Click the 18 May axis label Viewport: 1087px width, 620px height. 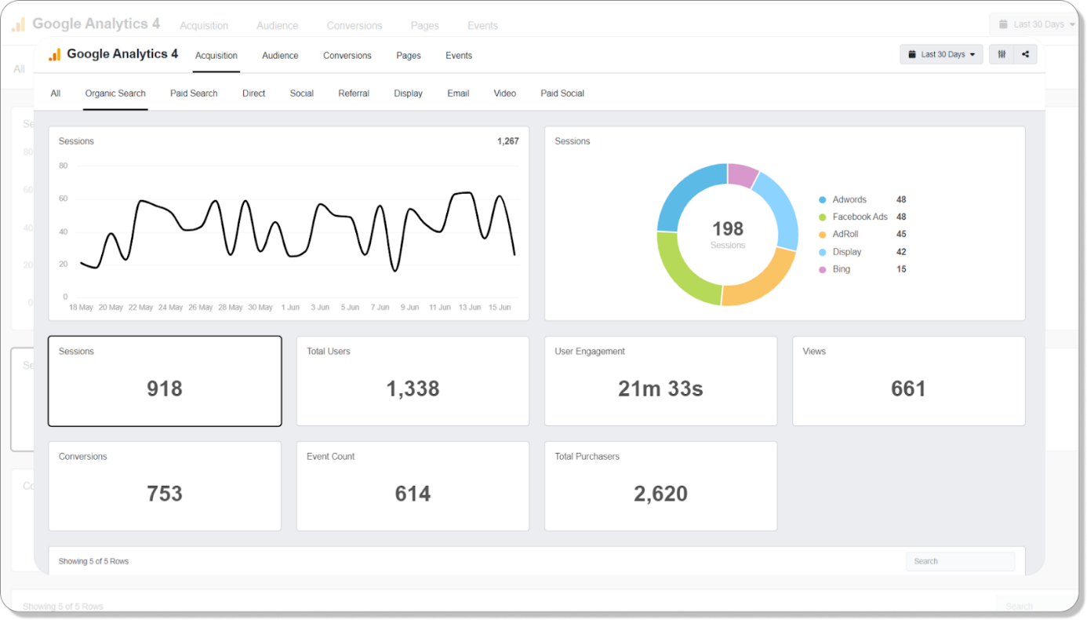pyautogui.click(x=81, y=308)
